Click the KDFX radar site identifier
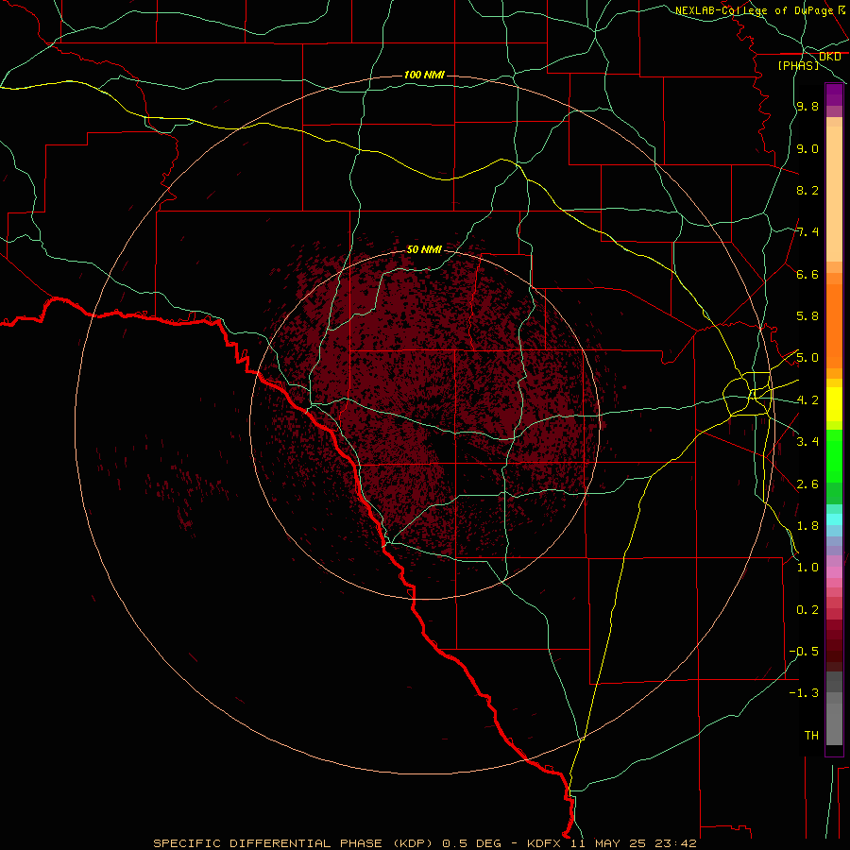The height and width of the screenshot is (850, 850). [544, 843]
